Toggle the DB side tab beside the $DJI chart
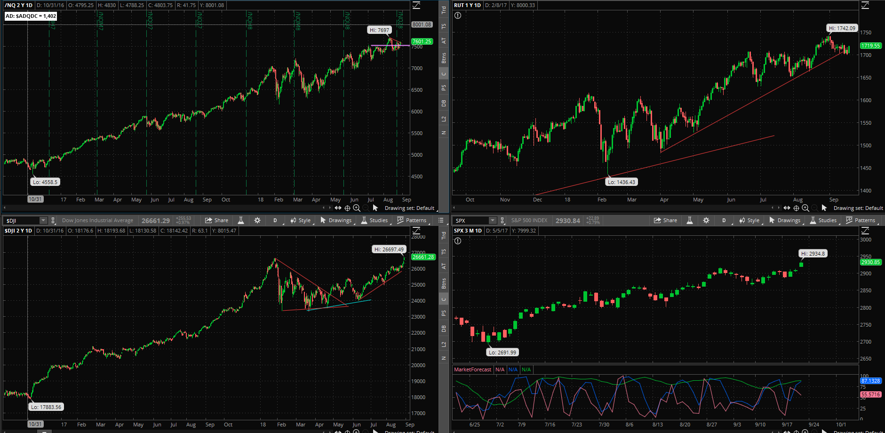 (x=444, y=329)
